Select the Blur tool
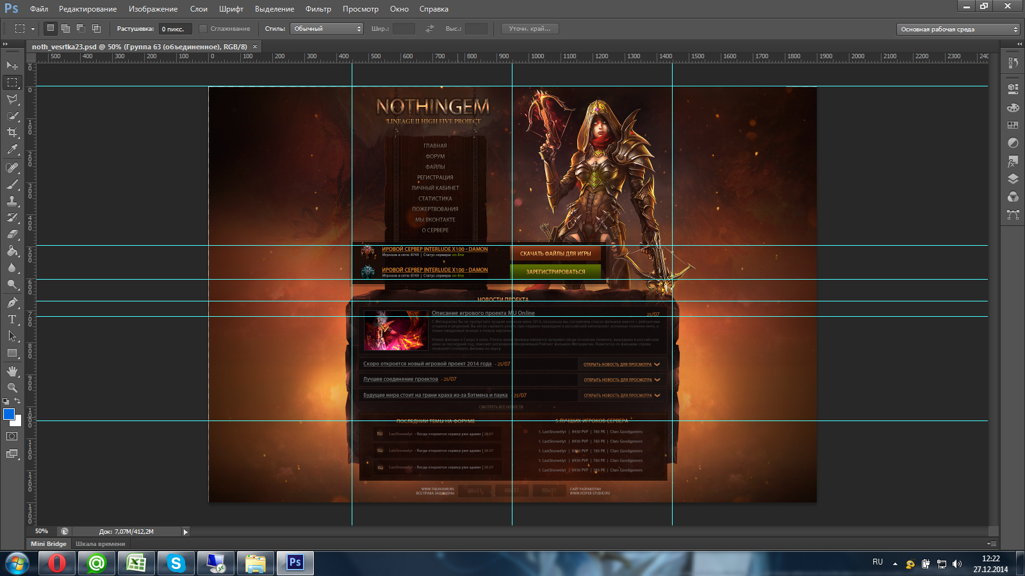The image size is (1025, 576). [x=12, y=268]
